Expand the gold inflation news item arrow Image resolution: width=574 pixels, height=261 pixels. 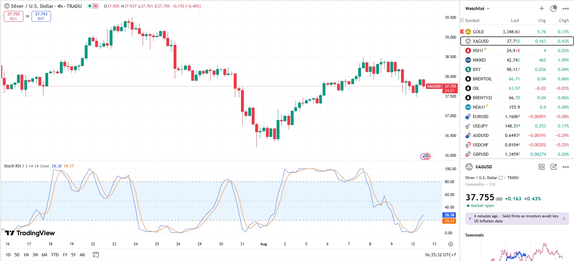(564, 219)
